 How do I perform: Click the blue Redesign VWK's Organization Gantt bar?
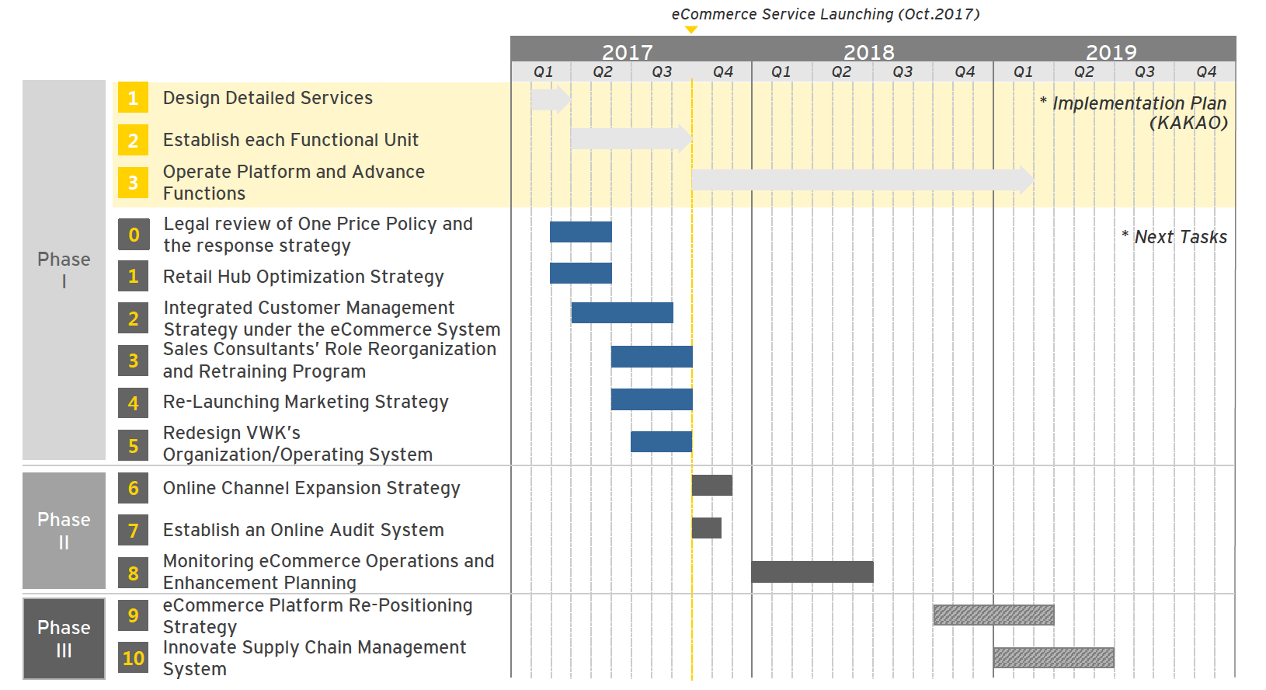click(x=661, y=441)
